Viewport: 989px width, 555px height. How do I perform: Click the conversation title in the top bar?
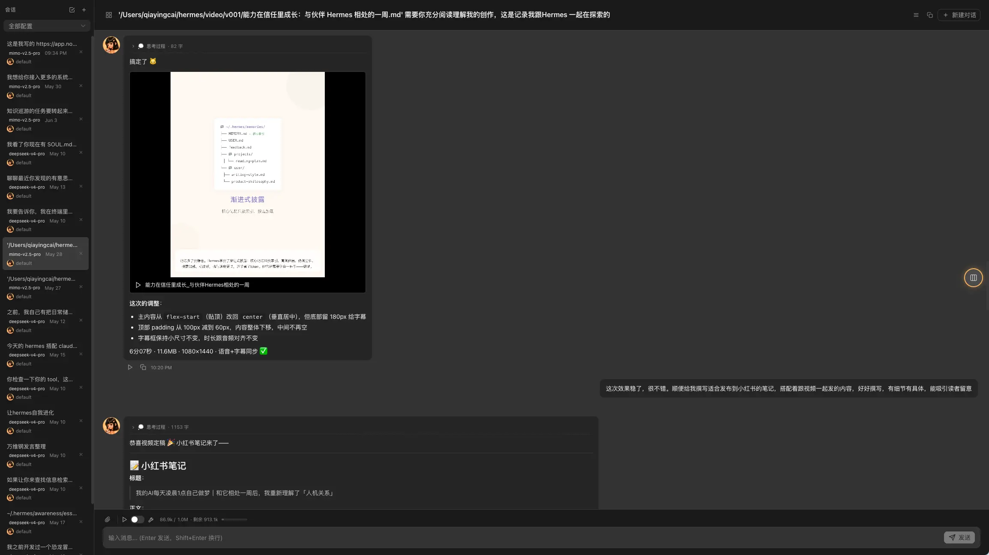pyautogui.click(x=364, y=15)
